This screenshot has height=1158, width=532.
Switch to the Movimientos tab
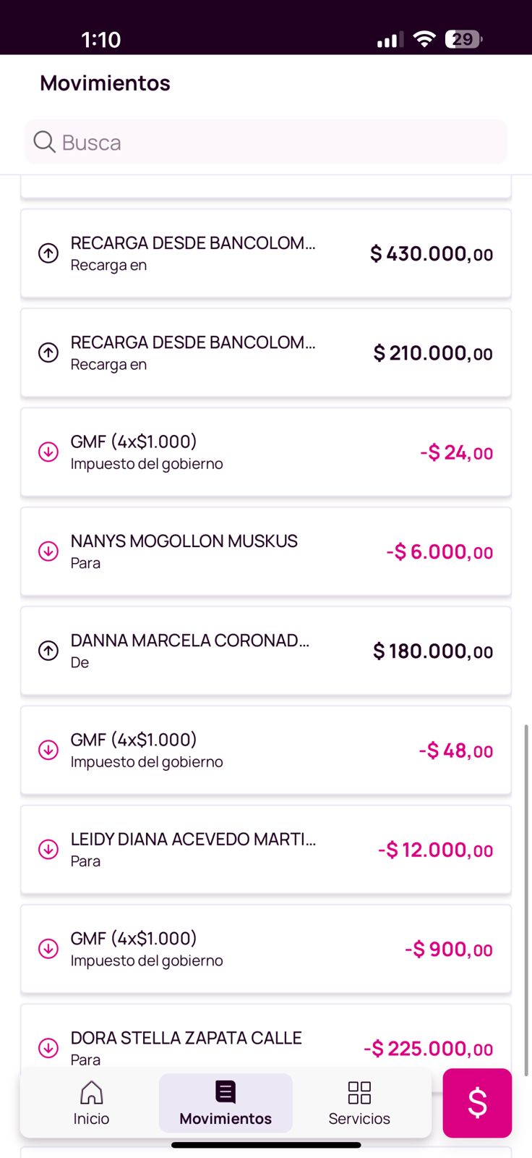[x=226, y=1102]
